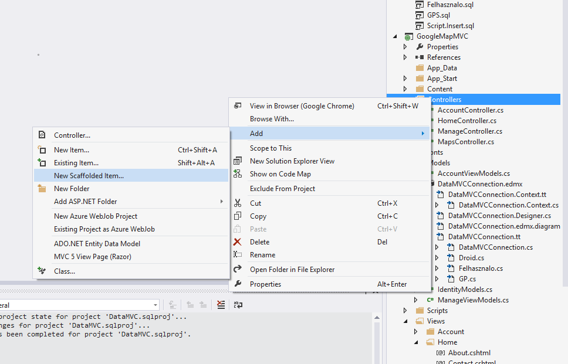Expand DataMVCConnection.Context.cs node
This screenshot has height=364, width=568.
point(437,205)
